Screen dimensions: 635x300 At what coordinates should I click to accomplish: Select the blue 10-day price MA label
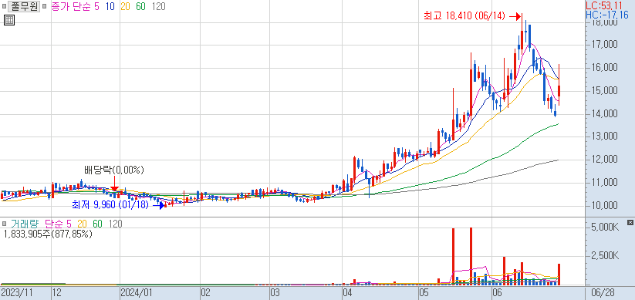click(110, 7)
